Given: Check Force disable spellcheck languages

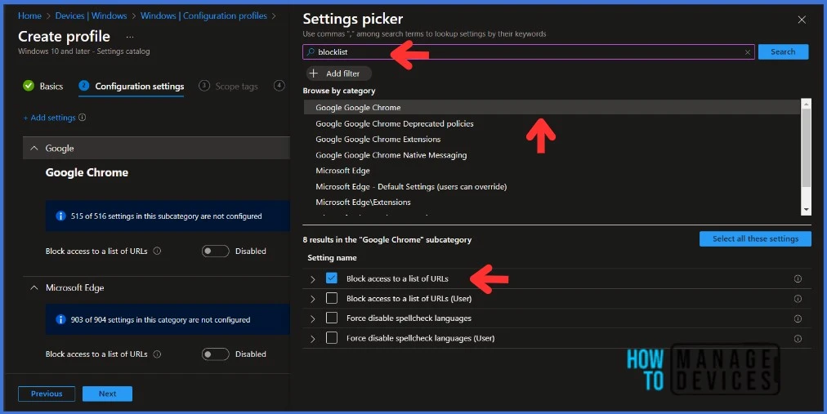Looking at the screenshot, I should (x=331, y=318).
